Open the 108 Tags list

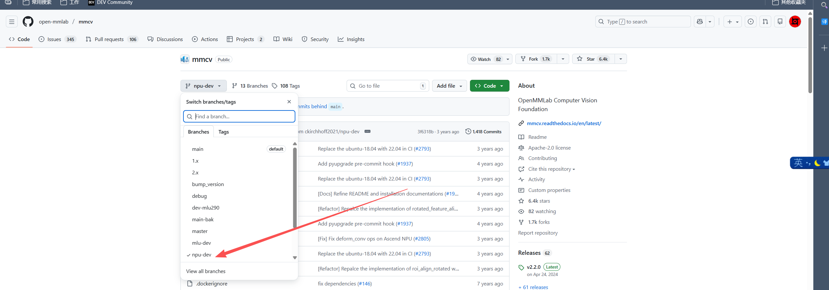(x=286, y=86)
